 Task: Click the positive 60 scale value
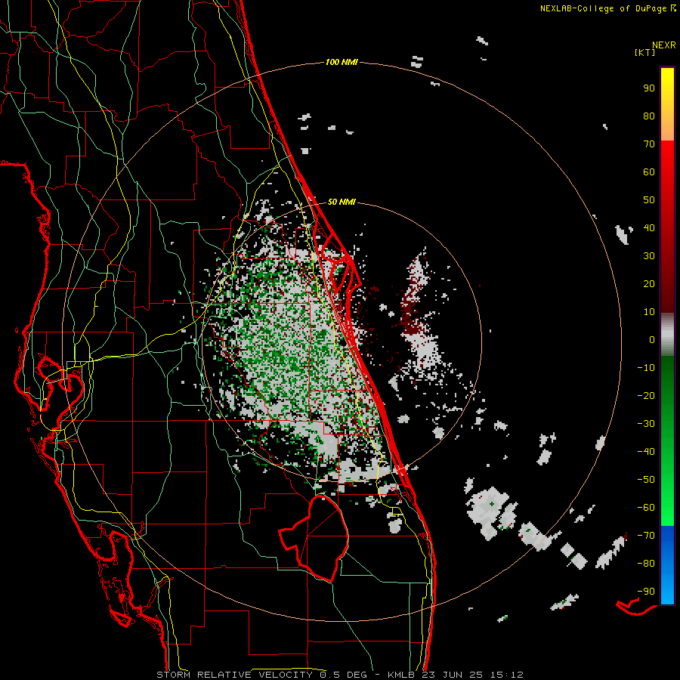pyautogui.click(x=649, y=172)
